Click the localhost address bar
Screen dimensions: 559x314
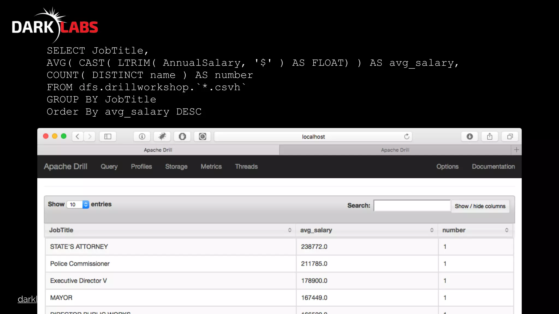click(x=313, y=137)
